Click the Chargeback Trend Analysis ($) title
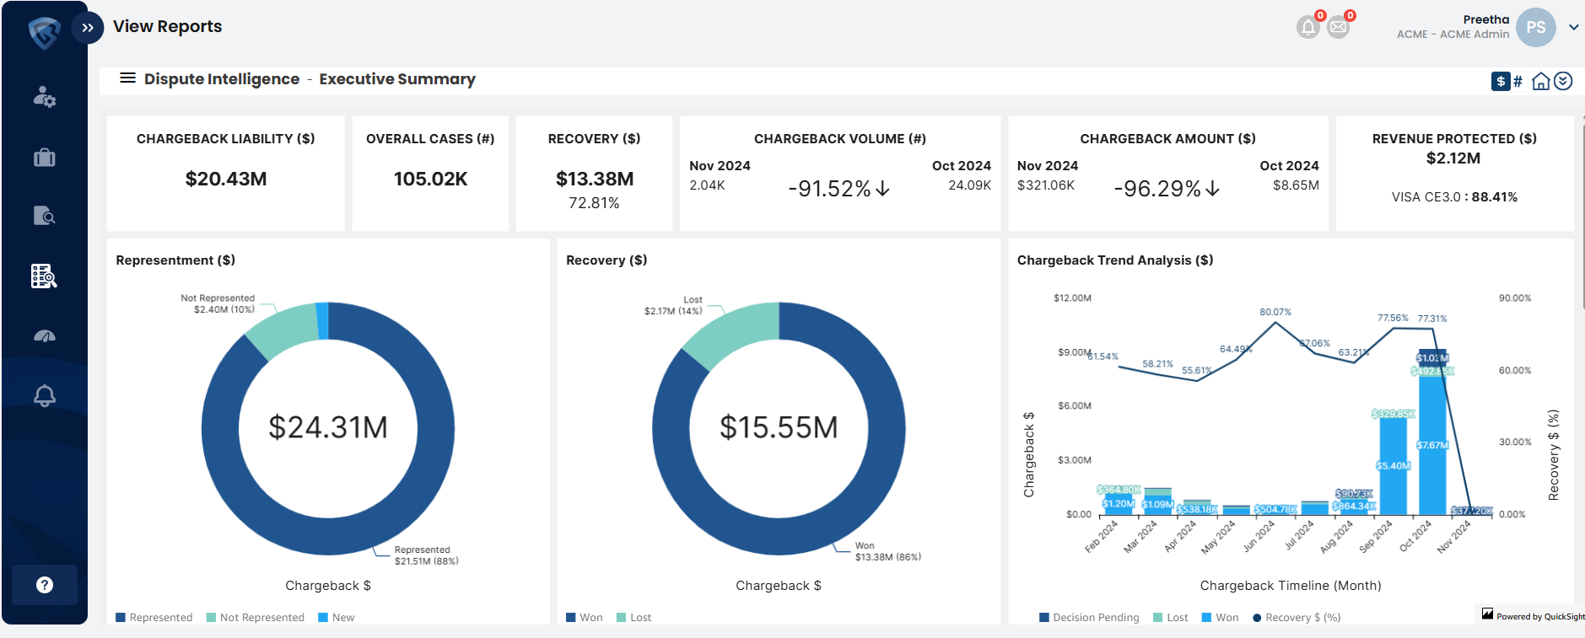This screenshot has width=1585, height=638. pyautogui.click(x=1115, y=260)
